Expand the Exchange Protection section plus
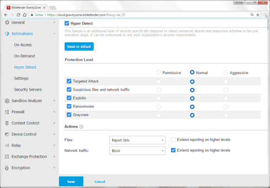The width and height of the screenshot is (270, 188). [x=54, y=156]
